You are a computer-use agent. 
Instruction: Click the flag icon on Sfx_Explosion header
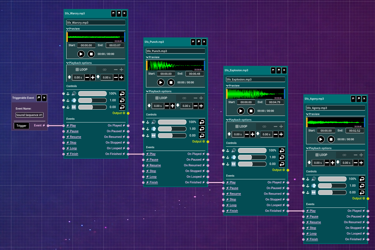(x=273, y=70)
